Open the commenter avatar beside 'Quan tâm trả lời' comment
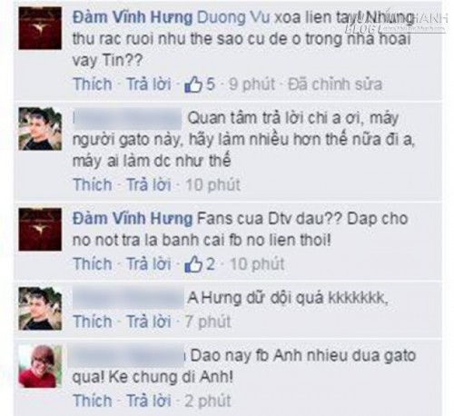 pos(40,129)
